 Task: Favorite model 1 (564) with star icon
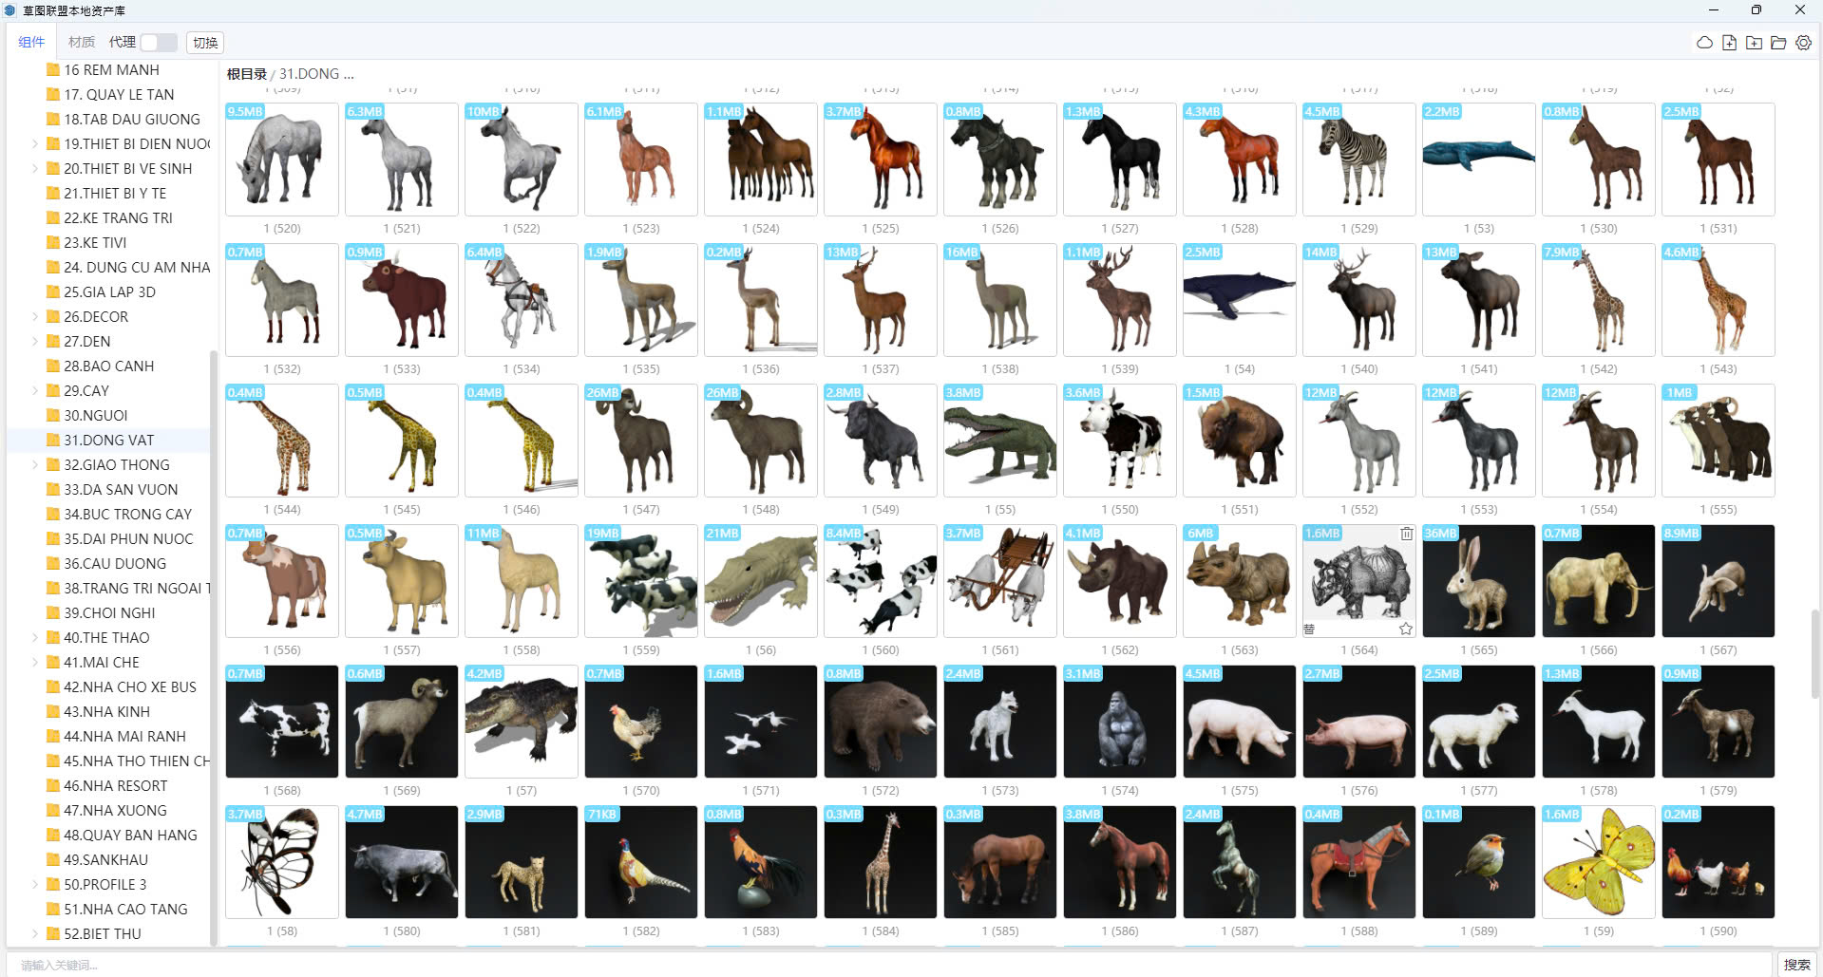[1406, 629]
